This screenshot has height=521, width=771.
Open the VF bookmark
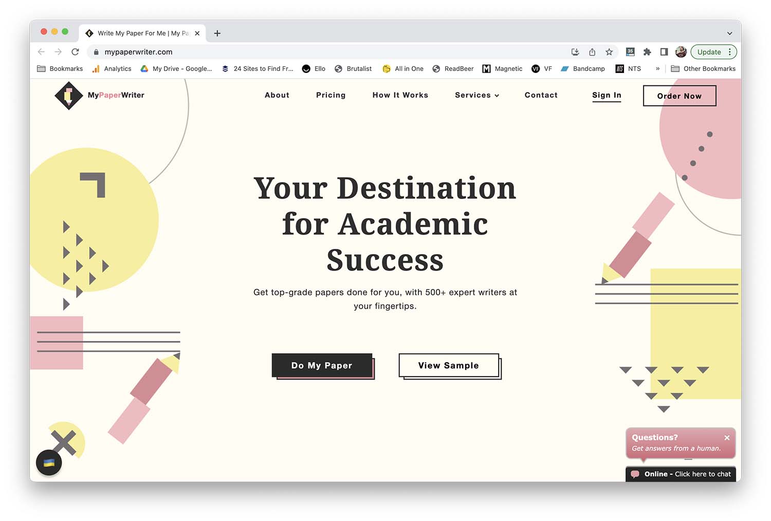coord(542,69)
